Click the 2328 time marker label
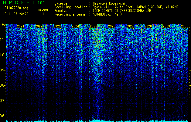The height and width of the screenshot is (122, 191). (148, 26)
